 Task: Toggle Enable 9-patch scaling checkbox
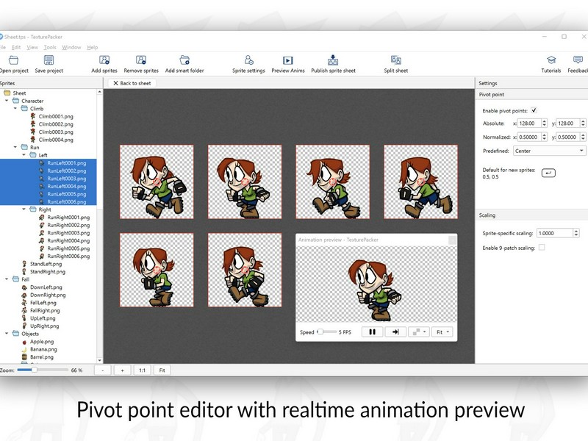tap(542, 248)
